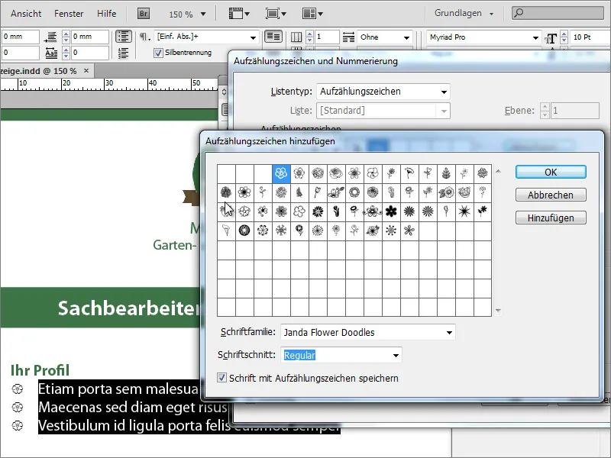
Task: Click the paragraph style pilcrow icon
Action: [144, 37]
